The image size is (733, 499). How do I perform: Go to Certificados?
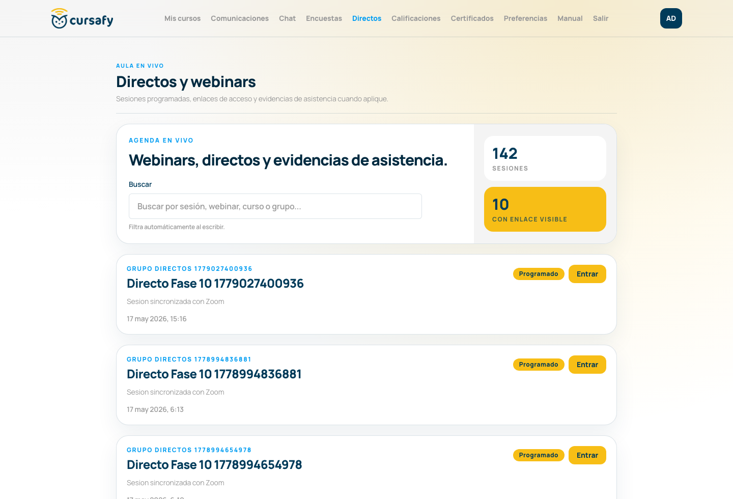472,18
